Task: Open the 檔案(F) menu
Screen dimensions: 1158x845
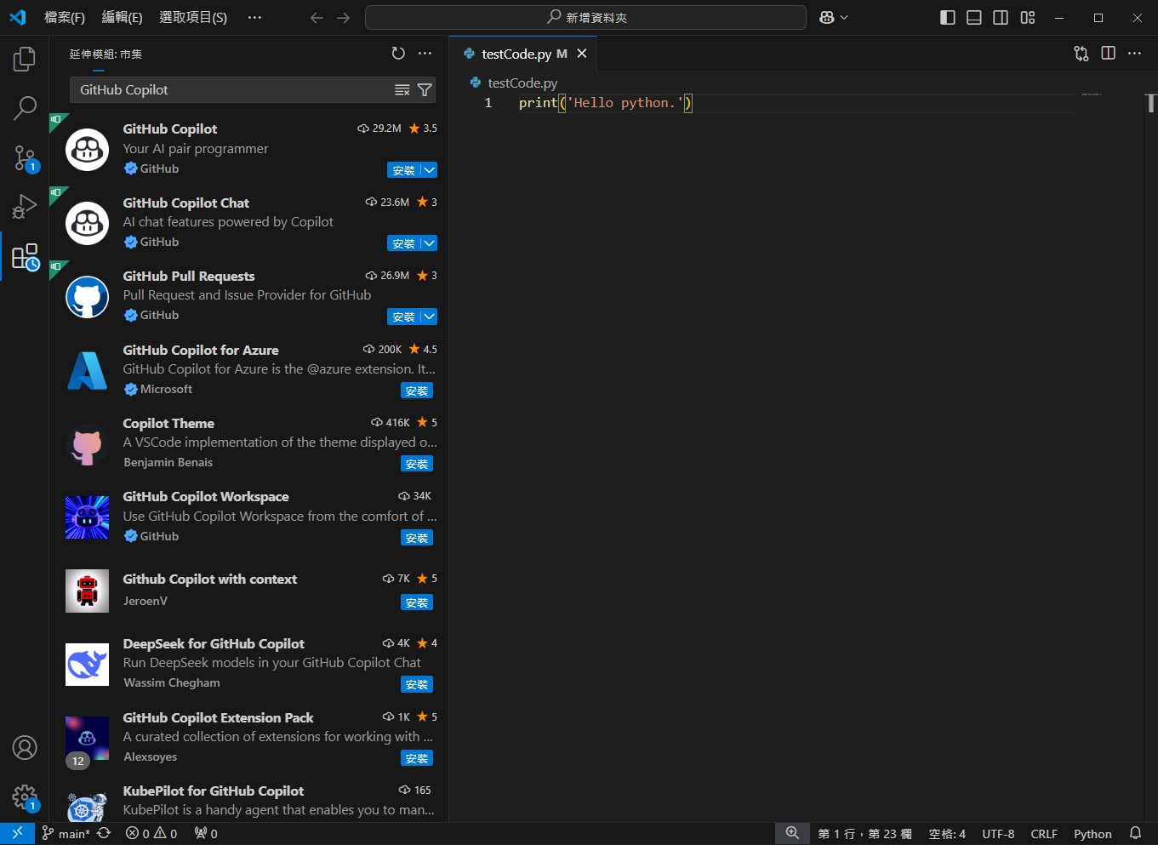Action: [x=65, y=18]
